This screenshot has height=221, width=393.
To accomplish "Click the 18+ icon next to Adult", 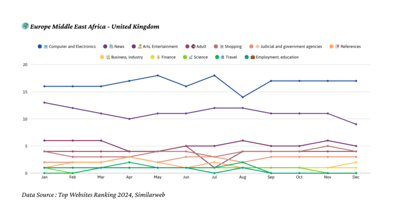I will [191, 47].
